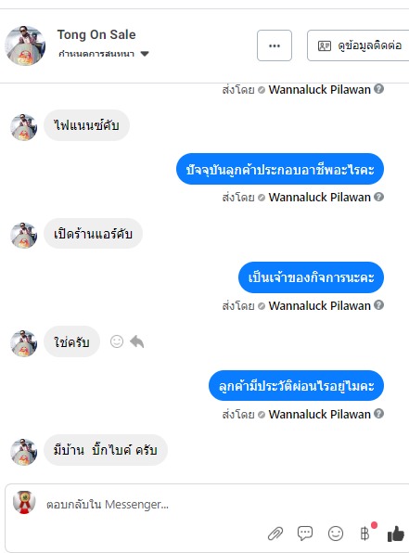The image size is (409, 553).
Task: Click the ดูข้อมูลติดต่อ contact info button
Action: point(358,45)
